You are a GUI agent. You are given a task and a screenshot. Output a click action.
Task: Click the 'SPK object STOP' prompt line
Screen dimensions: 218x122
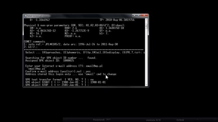click(57, 85)
